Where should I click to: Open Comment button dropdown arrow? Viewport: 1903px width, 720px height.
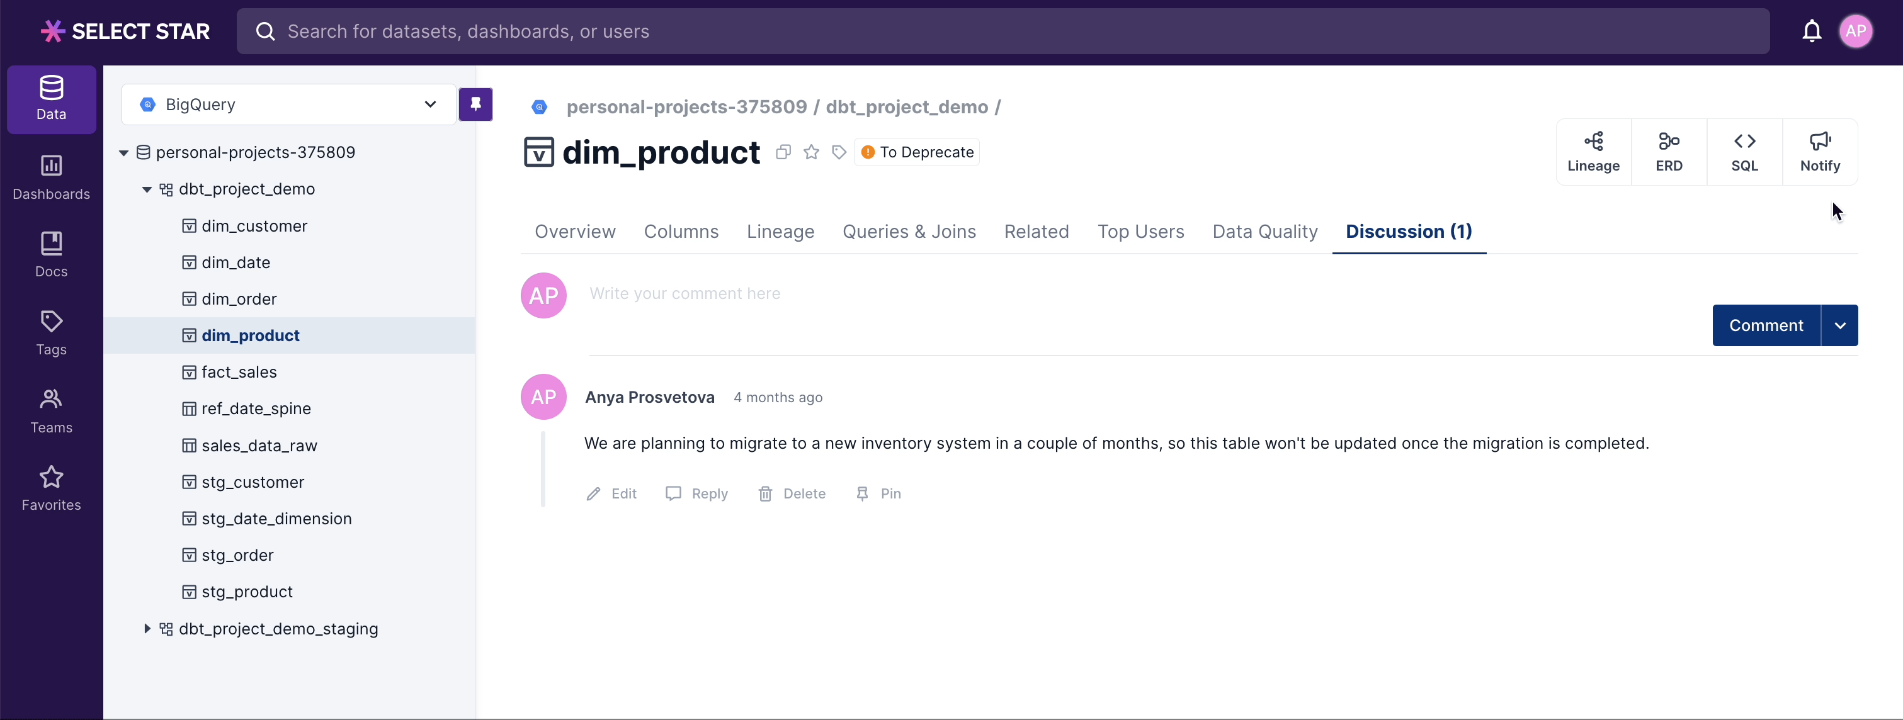(x=1840, y=325)
